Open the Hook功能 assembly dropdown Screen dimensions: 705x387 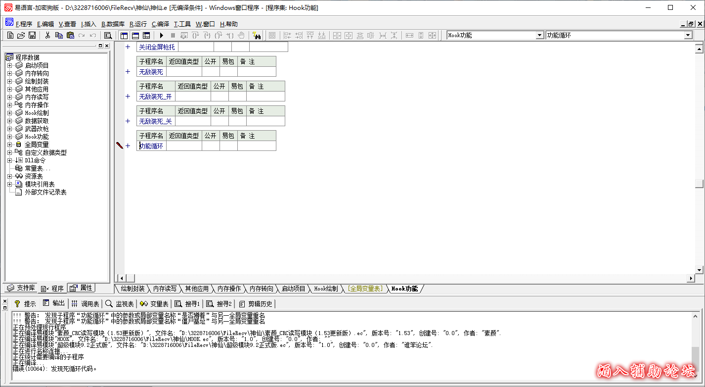[540, 35]
